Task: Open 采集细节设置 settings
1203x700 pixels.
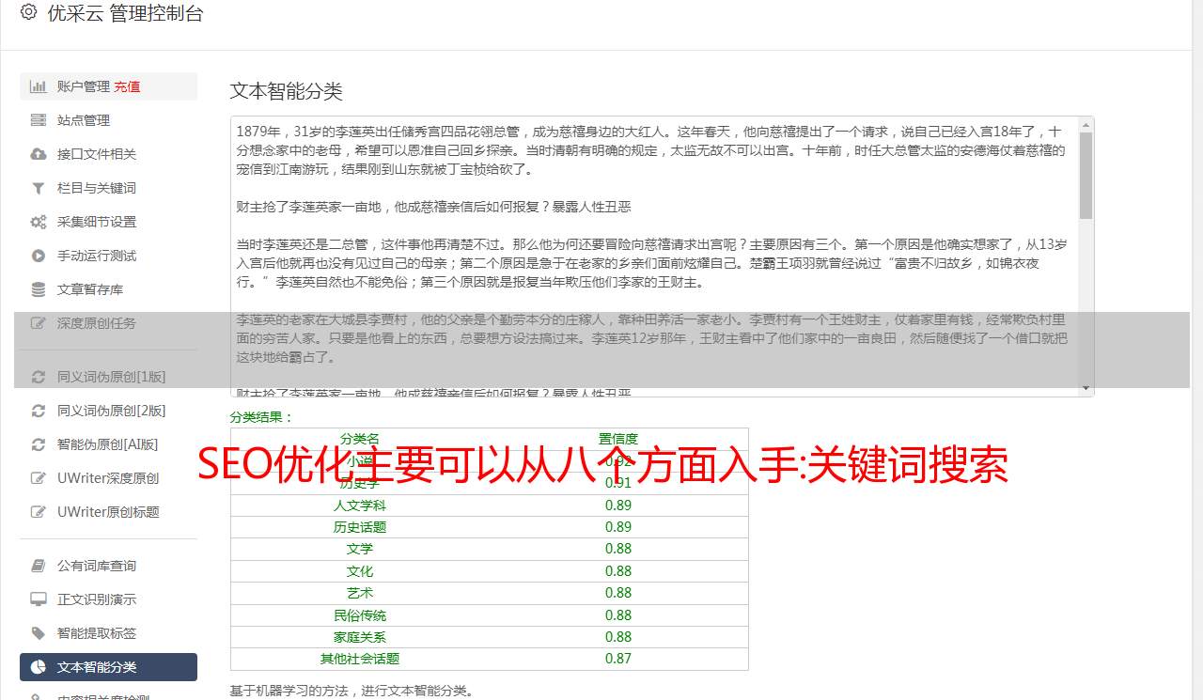Action: pos(108,222)
